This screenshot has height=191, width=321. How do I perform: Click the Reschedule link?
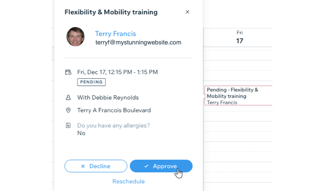(128, 181)
